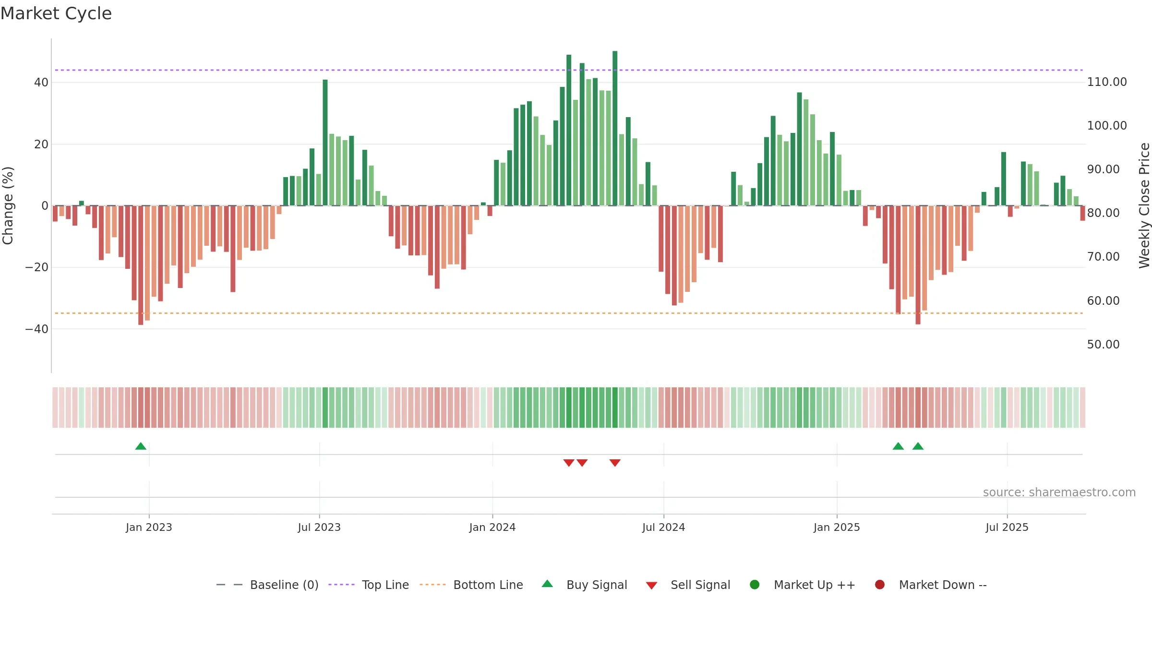The height and width of the screenshot is (648, 1152).
Task: Click the 100.00 price axis value
Action: [1107, 126]
